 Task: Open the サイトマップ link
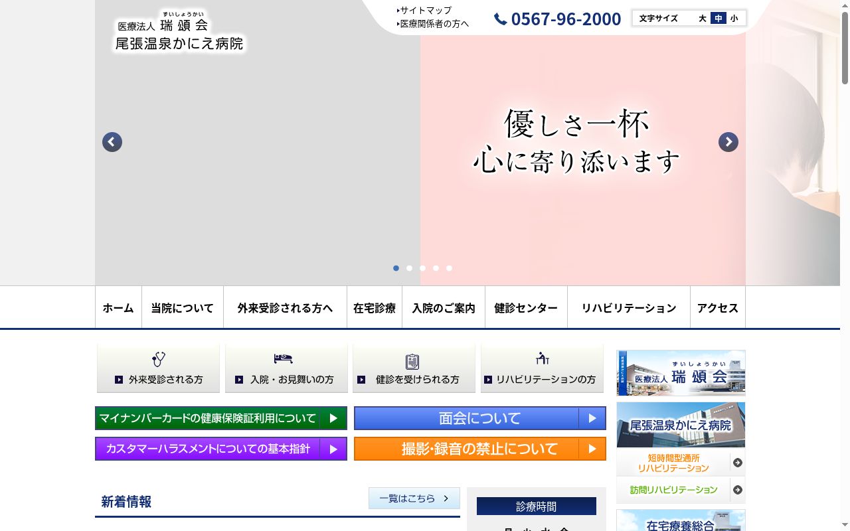(424, 11)
